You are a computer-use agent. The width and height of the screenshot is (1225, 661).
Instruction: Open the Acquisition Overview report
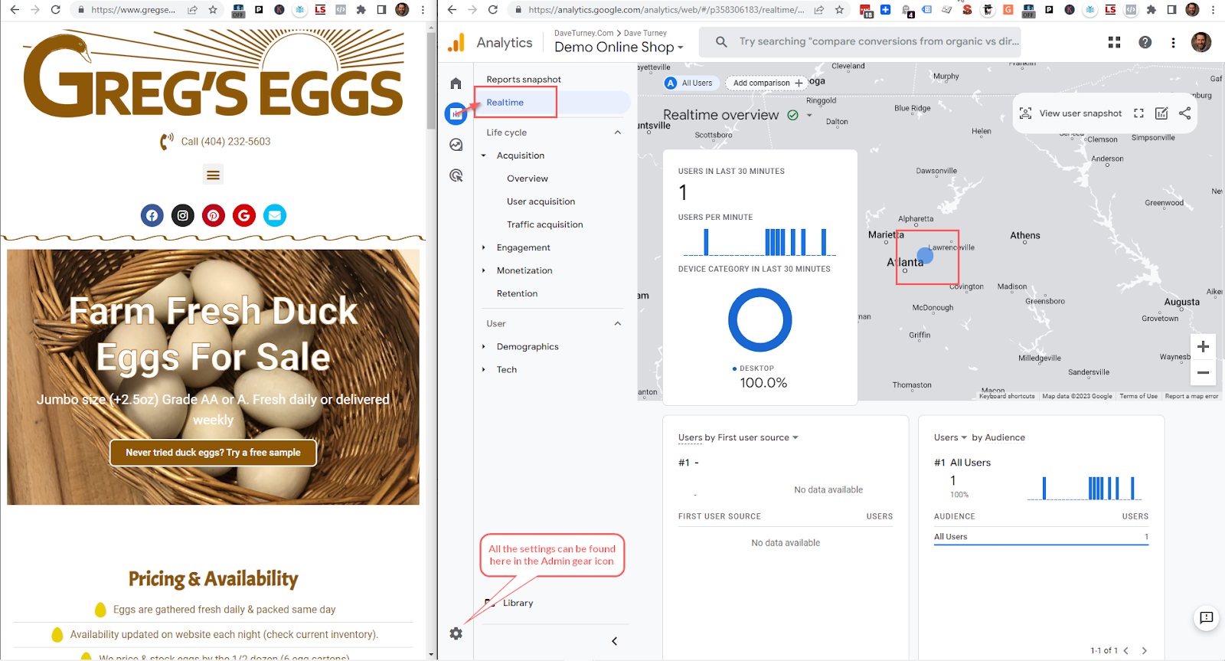(x=527, y=178)
